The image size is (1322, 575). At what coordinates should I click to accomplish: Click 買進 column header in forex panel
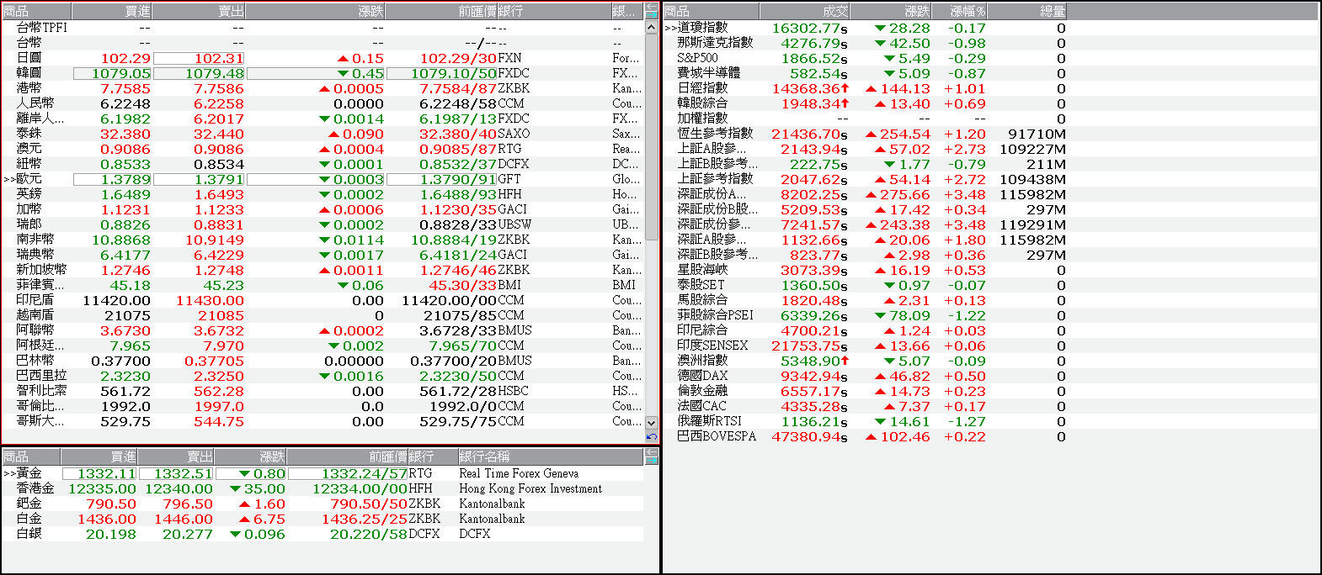pos(111,11)
